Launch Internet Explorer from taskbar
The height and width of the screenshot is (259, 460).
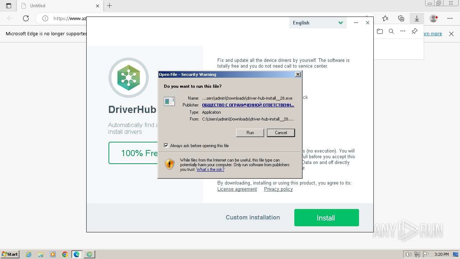(x=29, y=254)
